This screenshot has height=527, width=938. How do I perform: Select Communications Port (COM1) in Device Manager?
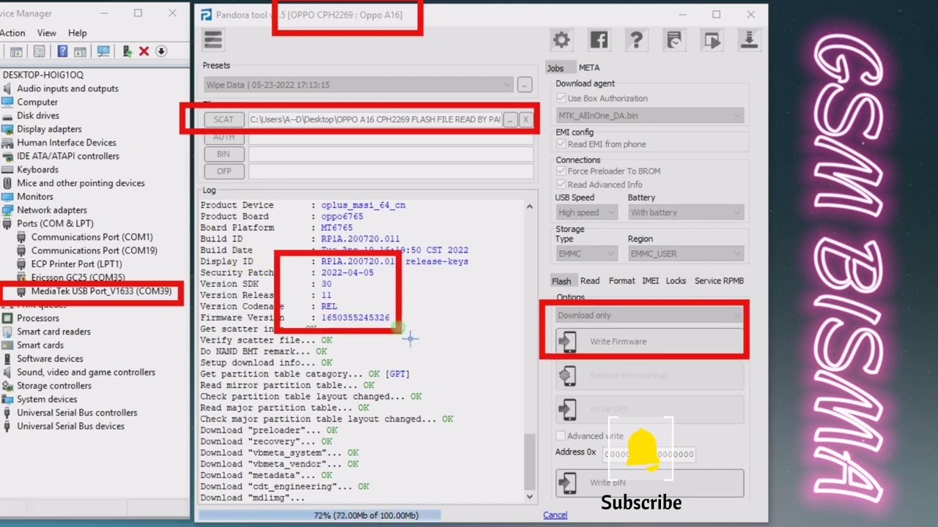92,237
